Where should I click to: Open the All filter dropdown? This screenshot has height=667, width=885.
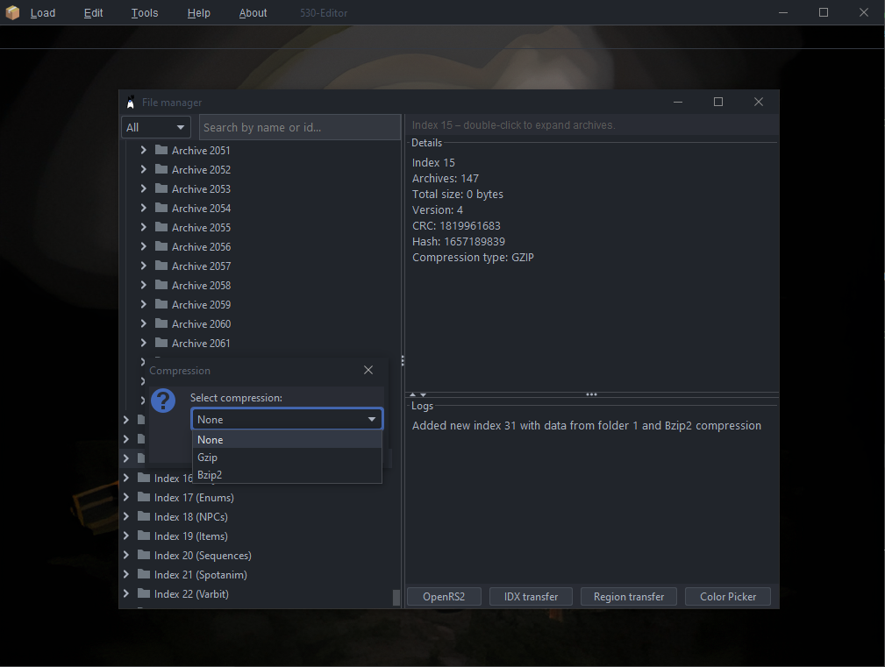[x=156, y=127]
